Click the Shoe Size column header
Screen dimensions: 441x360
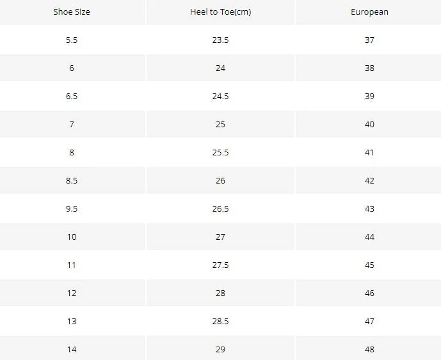pyautogui.click(x=72, y=12)
